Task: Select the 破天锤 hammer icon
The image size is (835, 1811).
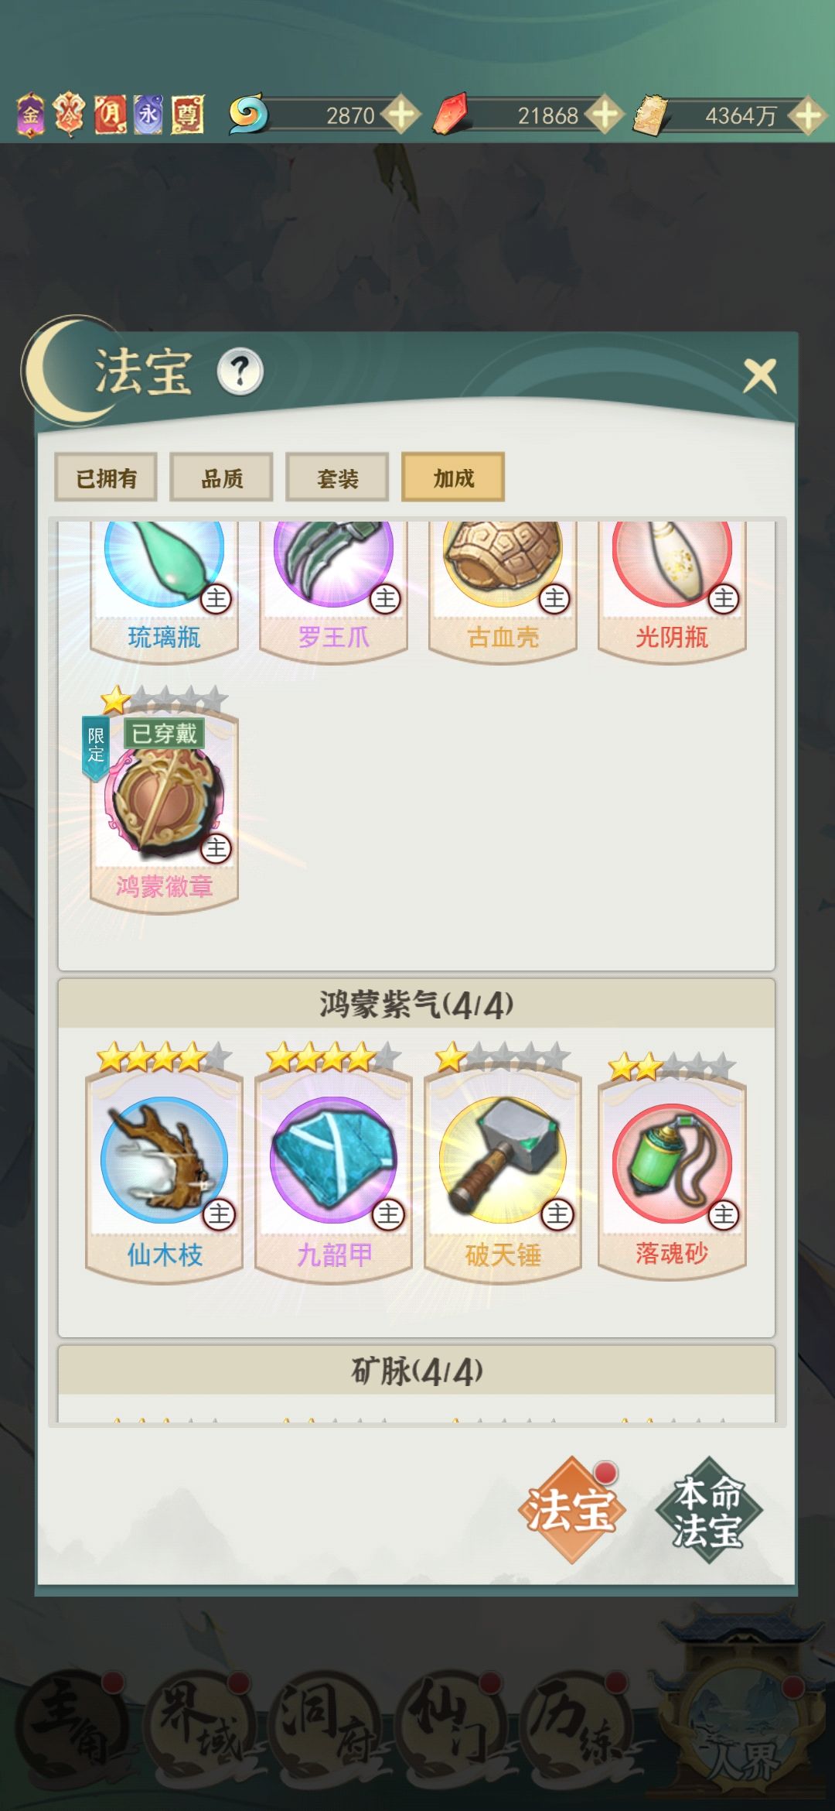Action: coord(503,1159)
